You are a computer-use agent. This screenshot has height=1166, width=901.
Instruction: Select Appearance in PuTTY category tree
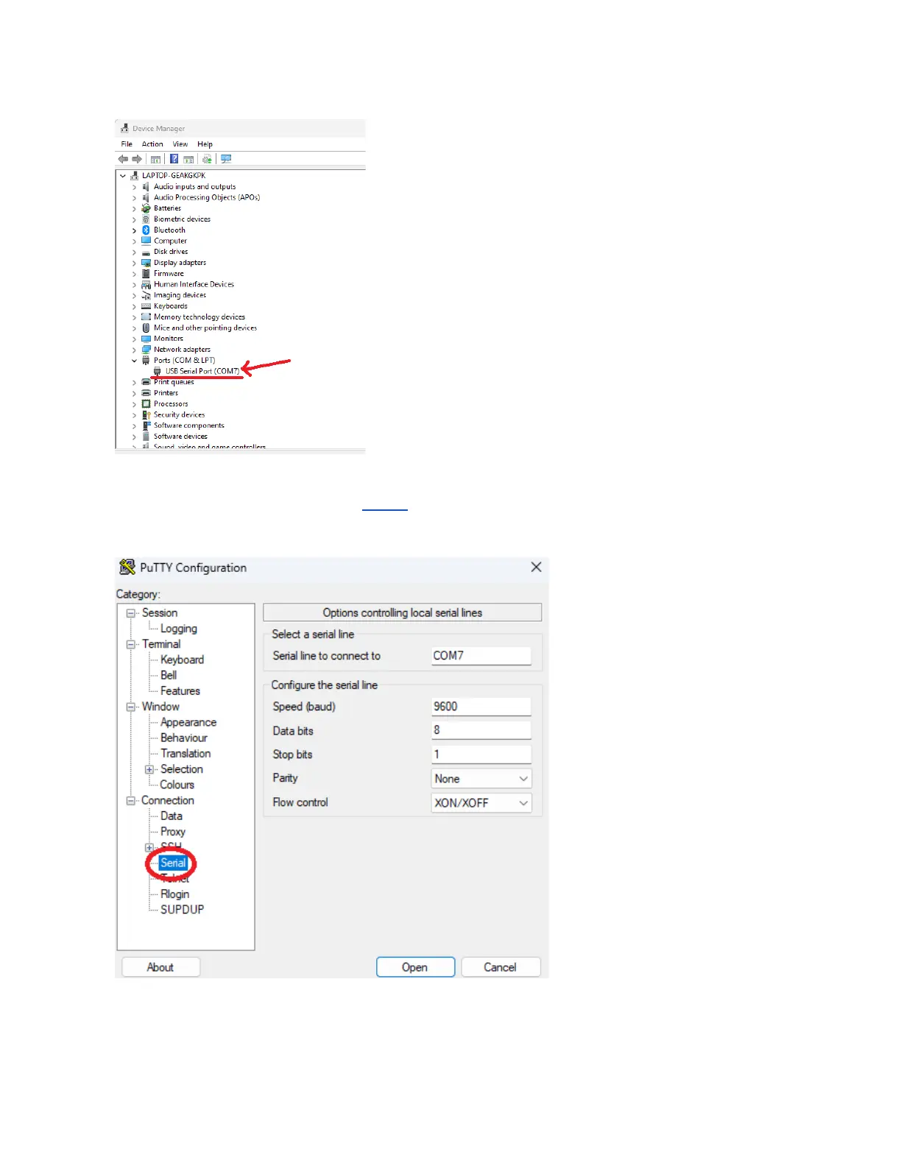tap(188, 722)
